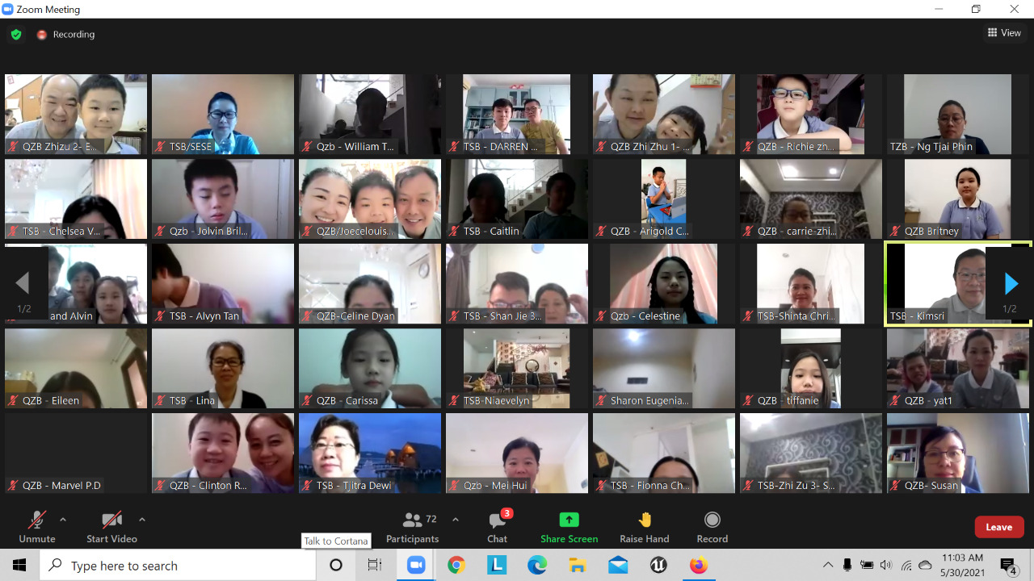
Task: Click the volume speaker tray icon
Action: 887,566
